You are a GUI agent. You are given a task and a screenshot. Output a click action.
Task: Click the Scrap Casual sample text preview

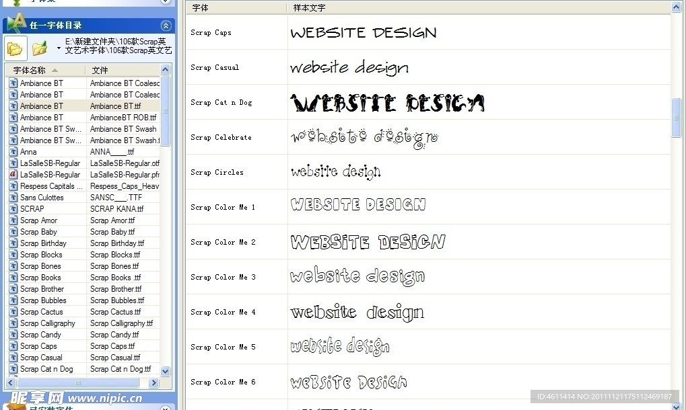click(x=349, y=67)
